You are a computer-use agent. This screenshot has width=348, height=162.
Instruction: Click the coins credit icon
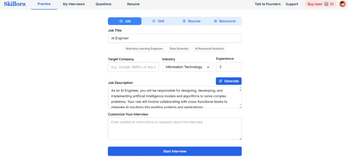326,4
